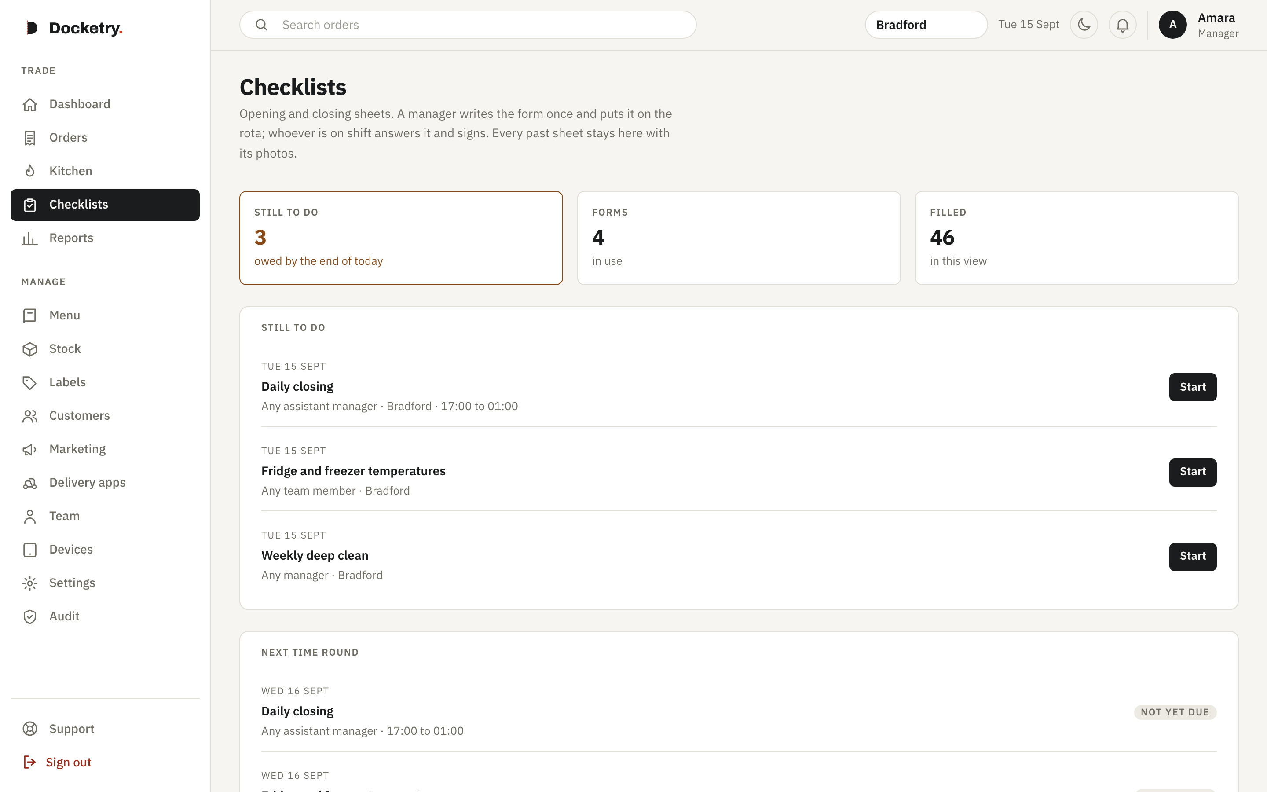The height and width of the screenshot is (792, 1267).
Task: Open Menu page label
Action: (x=65, y=315)
